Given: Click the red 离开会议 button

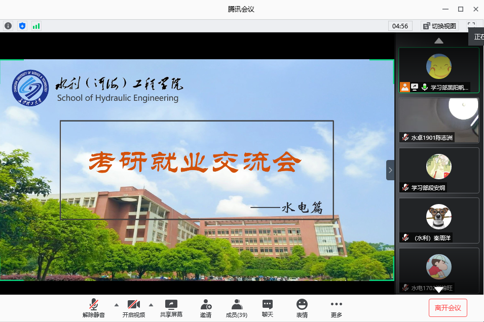Looking at the screenshot, I should point(448,308).
